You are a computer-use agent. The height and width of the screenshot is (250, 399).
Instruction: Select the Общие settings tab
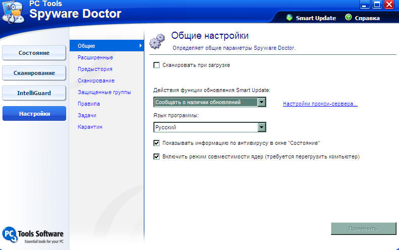[x=106, y=46]
